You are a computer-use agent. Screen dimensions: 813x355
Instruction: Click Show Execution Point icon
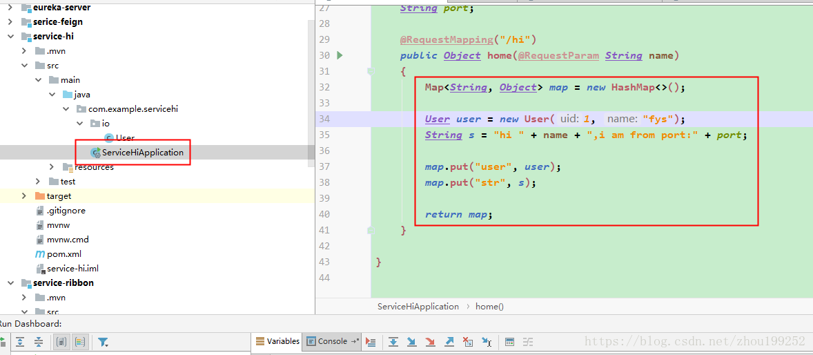370,341
